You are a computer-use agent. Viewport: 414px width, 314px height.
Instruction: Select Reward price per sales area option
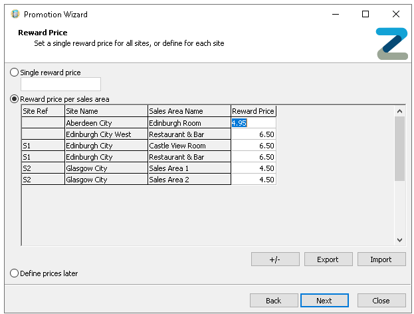[x=15, y=98]
